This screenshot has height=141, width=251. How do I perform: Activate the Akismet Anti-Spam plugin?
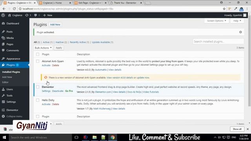[x=46, y=65]
